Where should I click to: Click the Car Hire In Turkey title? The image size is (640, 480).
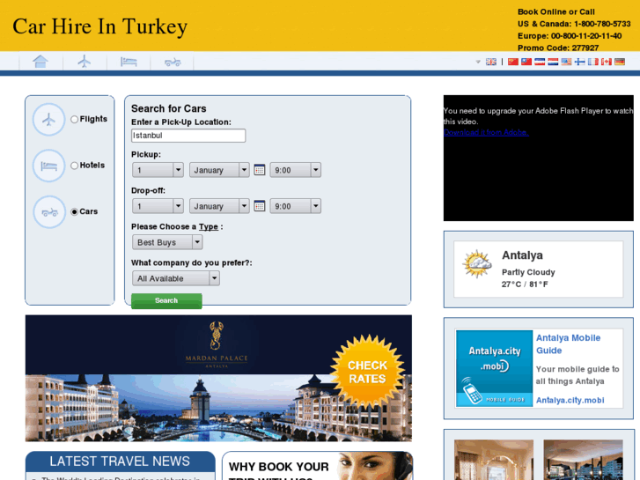(100, 26)
